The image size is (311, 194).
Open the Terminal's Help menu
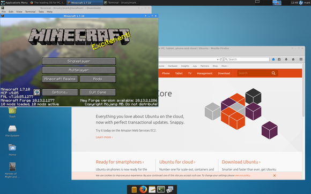point(49,12)
